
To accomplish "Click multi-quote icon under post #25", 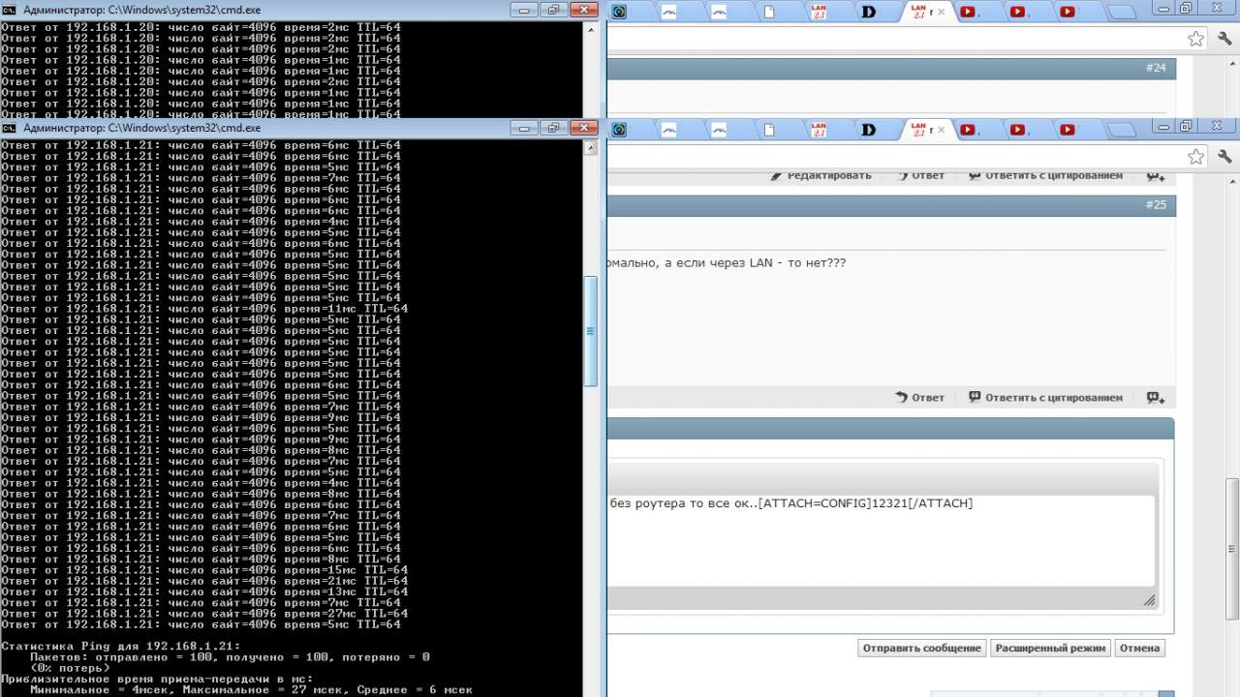I will tap(1156, 397).
